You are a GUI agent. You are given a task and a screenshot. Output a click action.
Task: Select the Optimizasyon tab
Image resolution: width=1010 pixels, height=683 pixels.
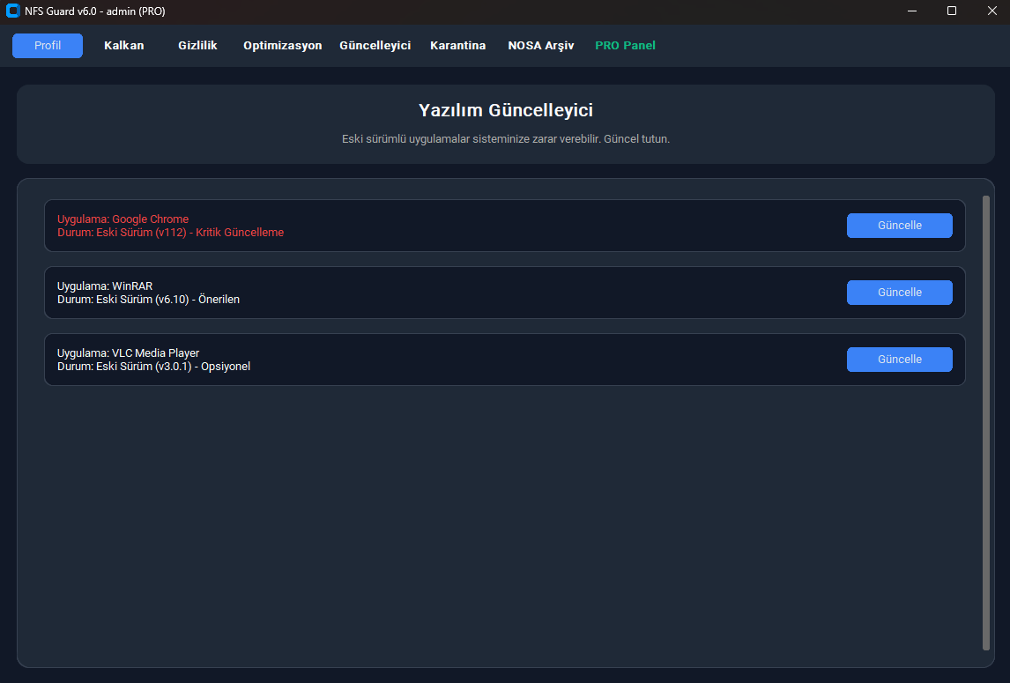[282, 46]
